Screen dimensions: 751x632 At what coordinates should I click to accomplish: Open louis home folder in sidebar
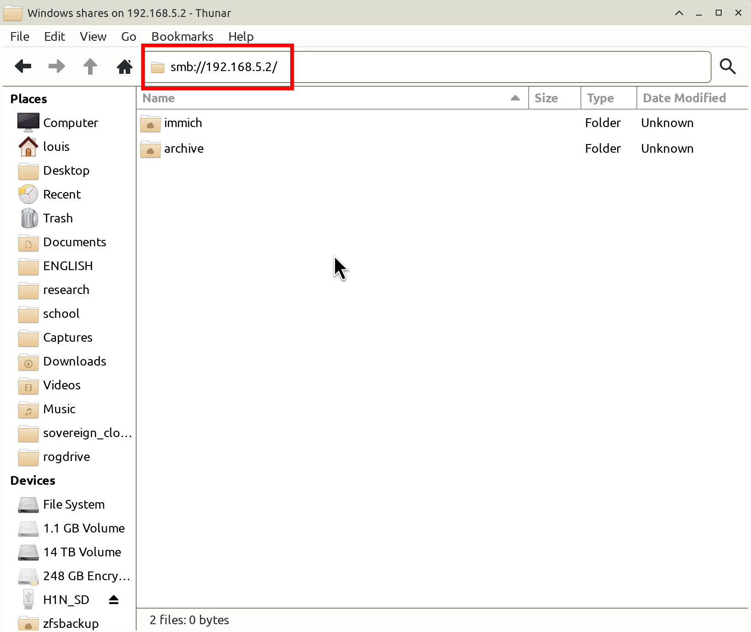69,147
